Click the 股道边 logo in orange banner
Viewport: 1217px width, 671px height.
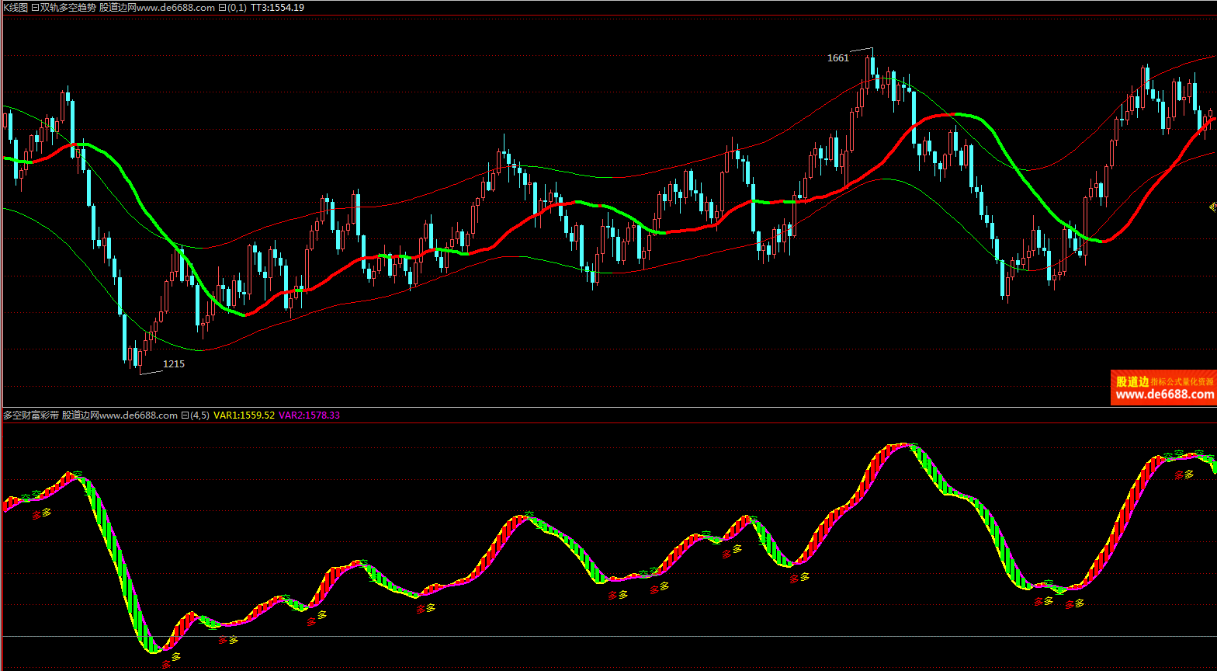point(1132,381)
